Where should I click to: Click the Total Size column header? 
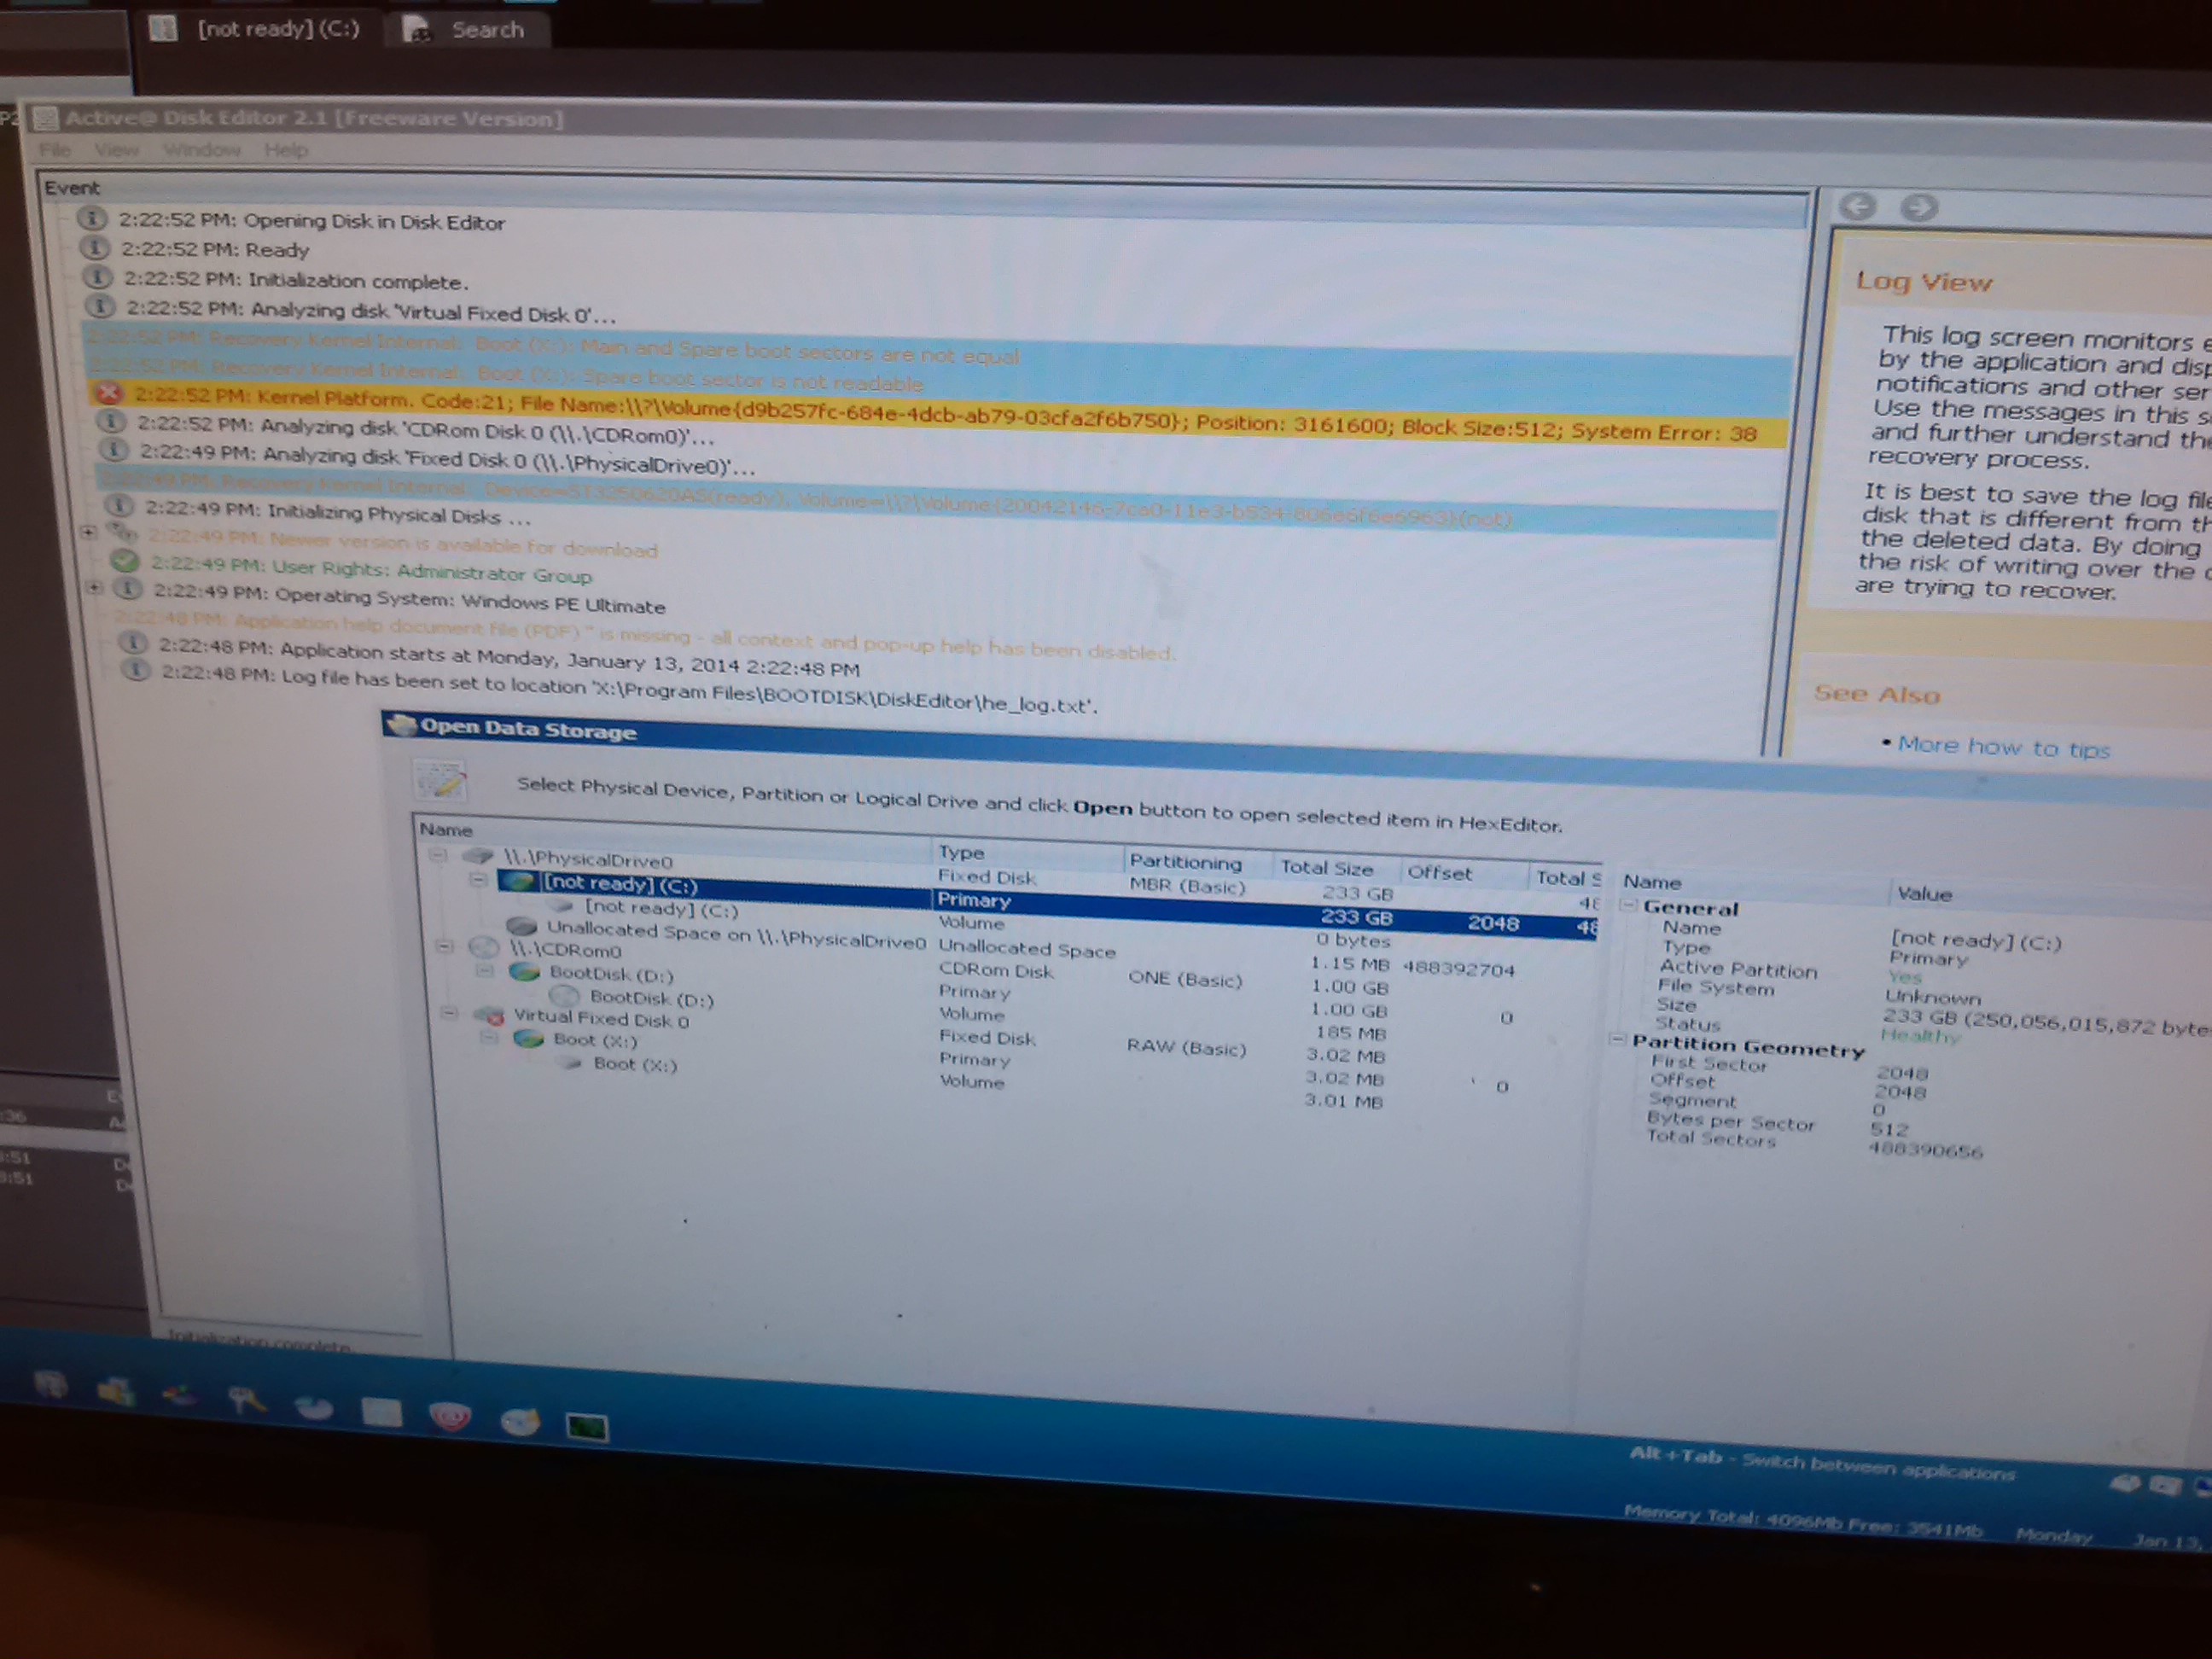1326,868
